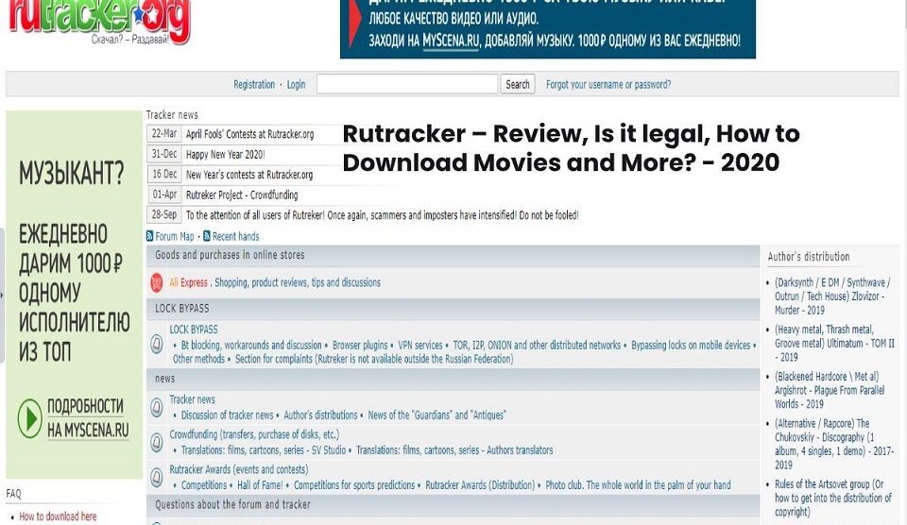Click the '28-Sep' news date cell
This screenshot has width=907, height=525.
164,214
